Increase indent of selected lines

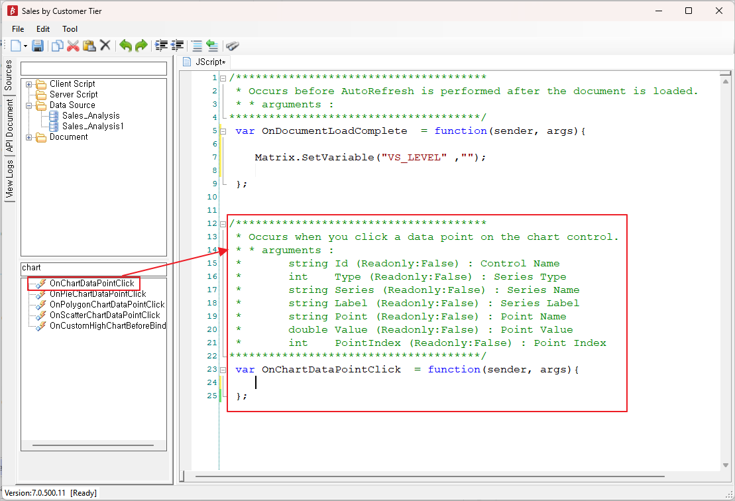161,46
